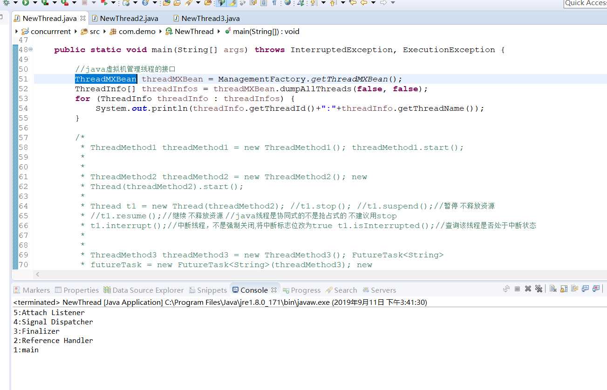Switch to NewThread2.java editor tab

click(125, 18)
